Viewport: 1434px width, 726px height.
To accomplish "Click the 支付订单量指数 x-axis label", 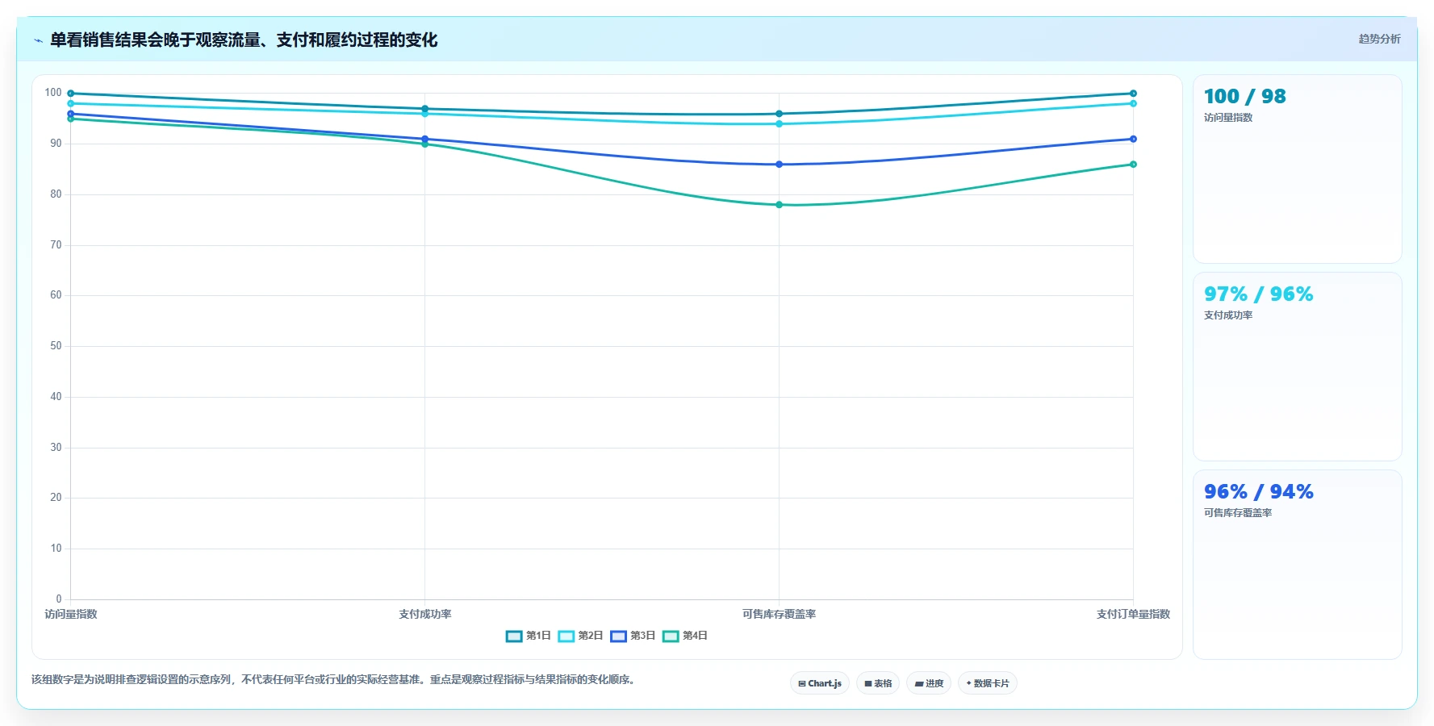I will tap(1133, 614).
